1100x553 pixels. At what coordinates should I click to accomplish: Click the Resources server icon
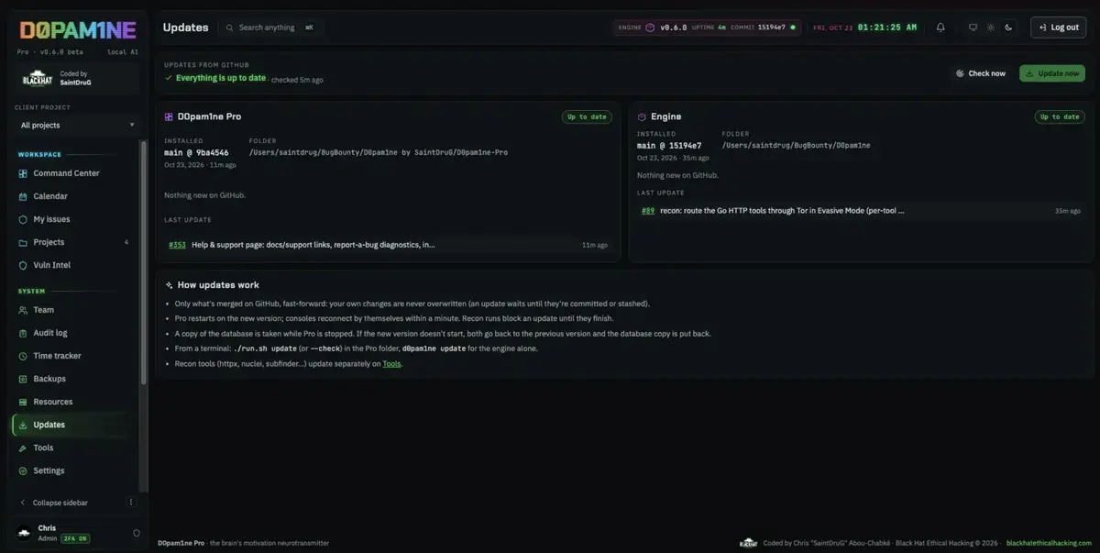24,402
